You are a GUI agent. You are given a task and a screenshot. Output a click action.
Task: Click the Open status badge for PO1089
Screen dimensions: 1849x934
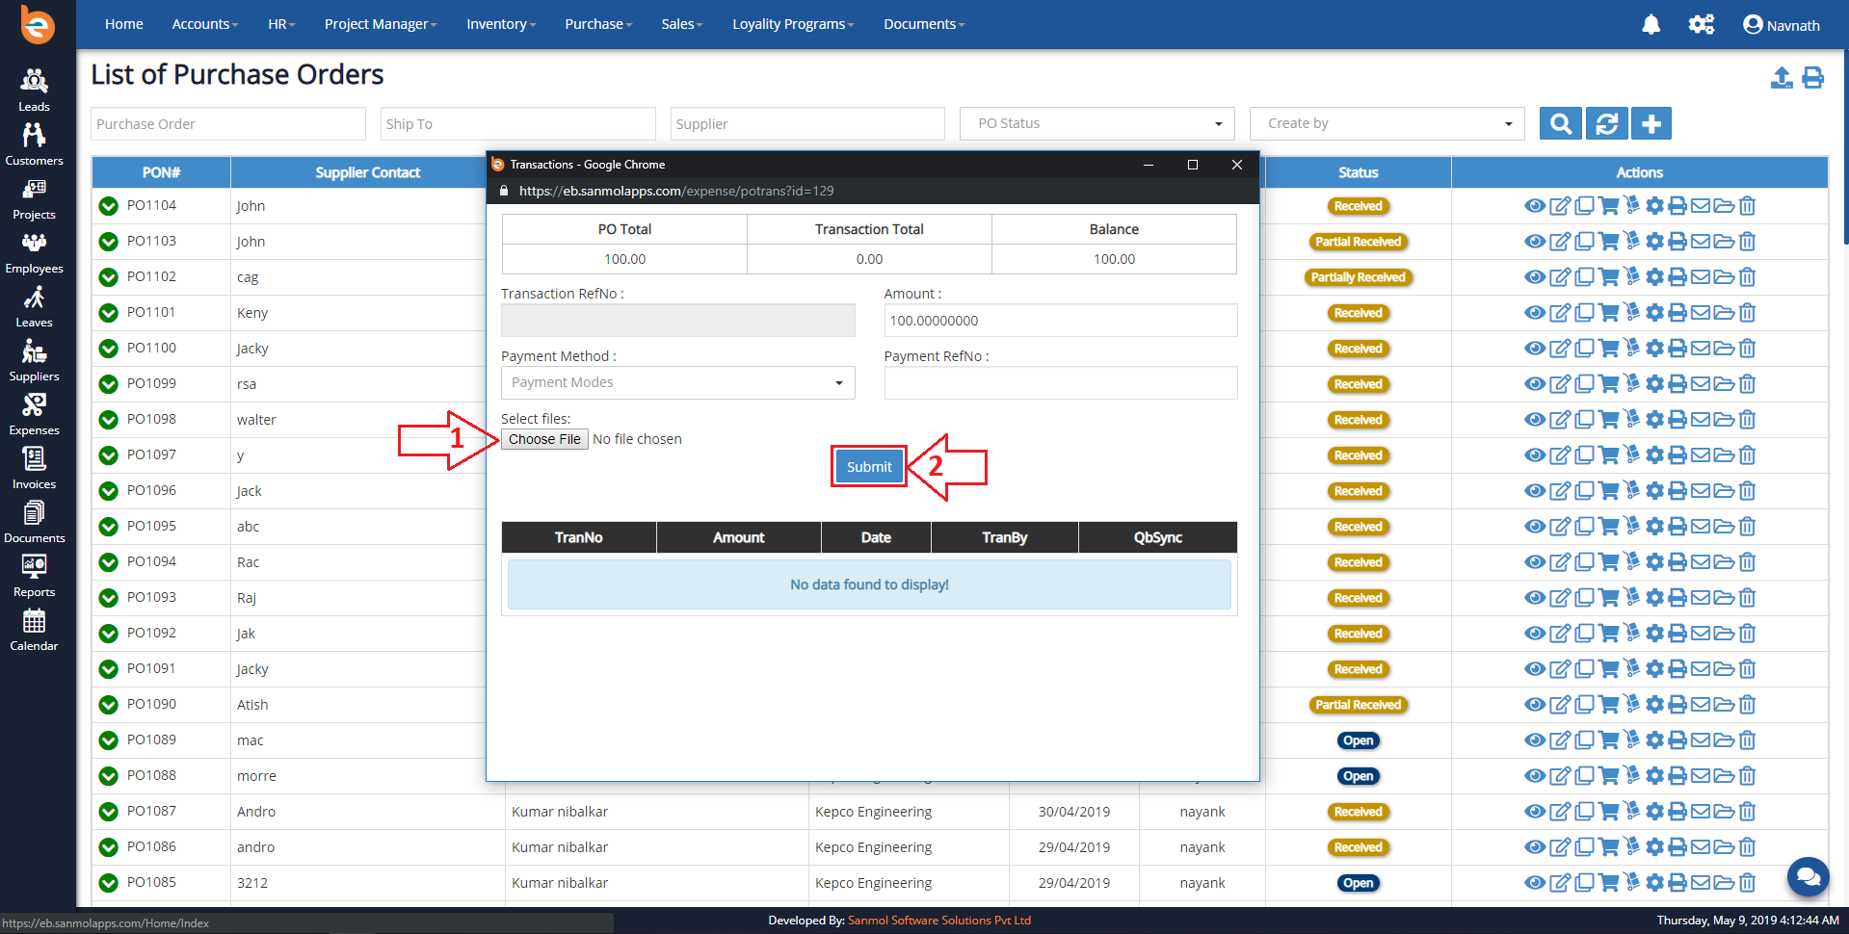(x=1359, y=740)
